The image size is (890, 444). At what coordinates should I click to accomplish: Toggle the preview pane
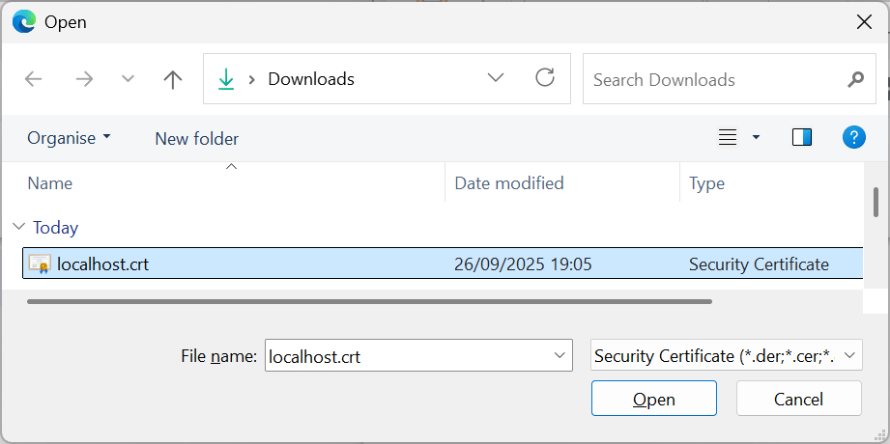(x=801, y=137)
